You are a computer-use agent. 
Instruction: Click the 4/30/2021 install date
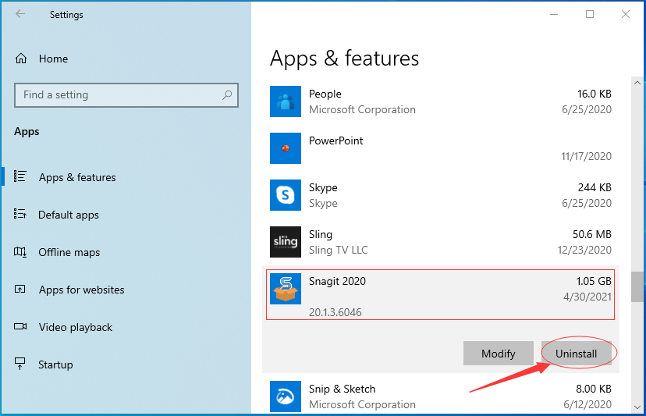(587, 297)
